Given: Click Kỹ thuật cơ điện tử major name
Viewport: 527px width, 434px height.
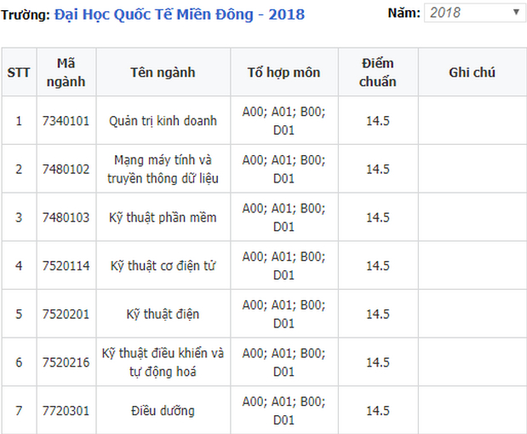Looking at the screenshot, I should pos(163,266).
